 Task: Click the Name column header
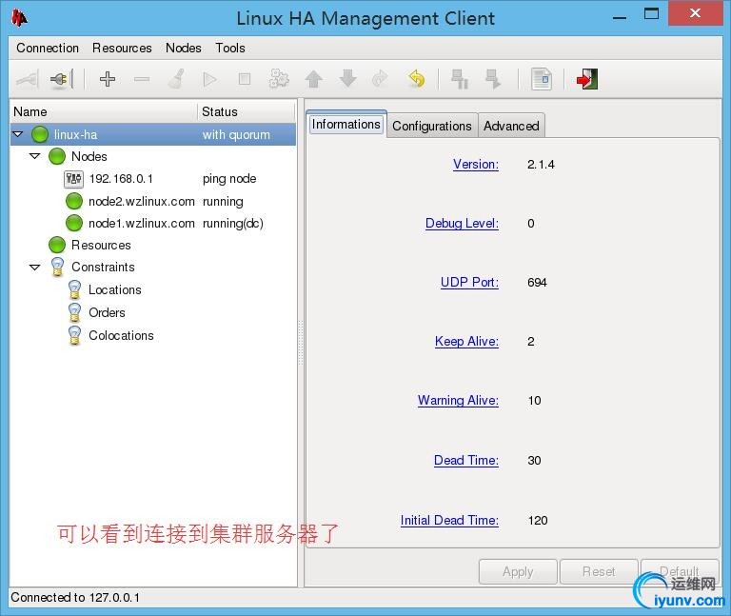[104, 112]
